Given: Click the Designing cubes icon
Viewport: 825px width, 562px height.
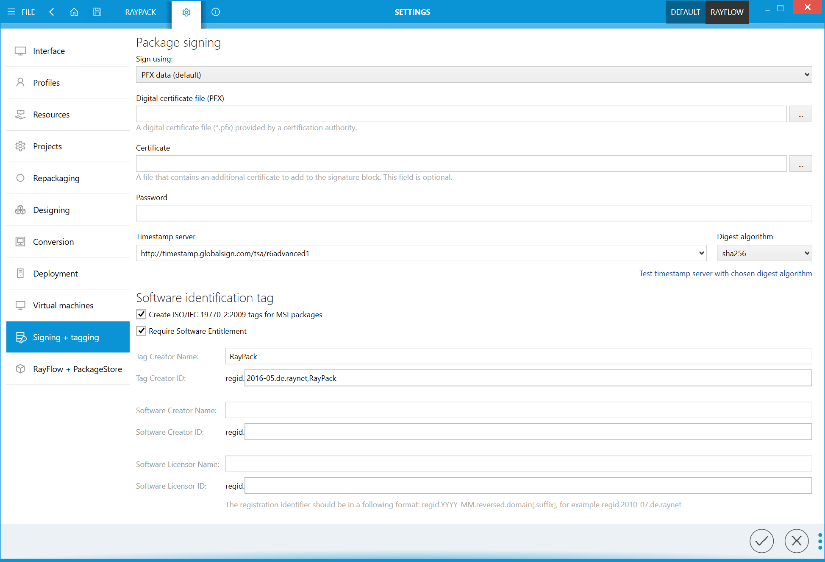Looking at the screenshot, I should (x=20, y=210).
